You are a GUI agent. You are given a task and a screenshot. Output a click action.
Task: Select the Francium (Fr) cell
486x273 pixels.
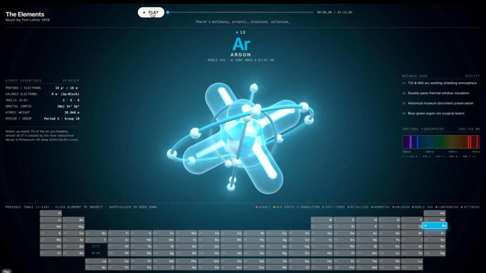[51, 253]
